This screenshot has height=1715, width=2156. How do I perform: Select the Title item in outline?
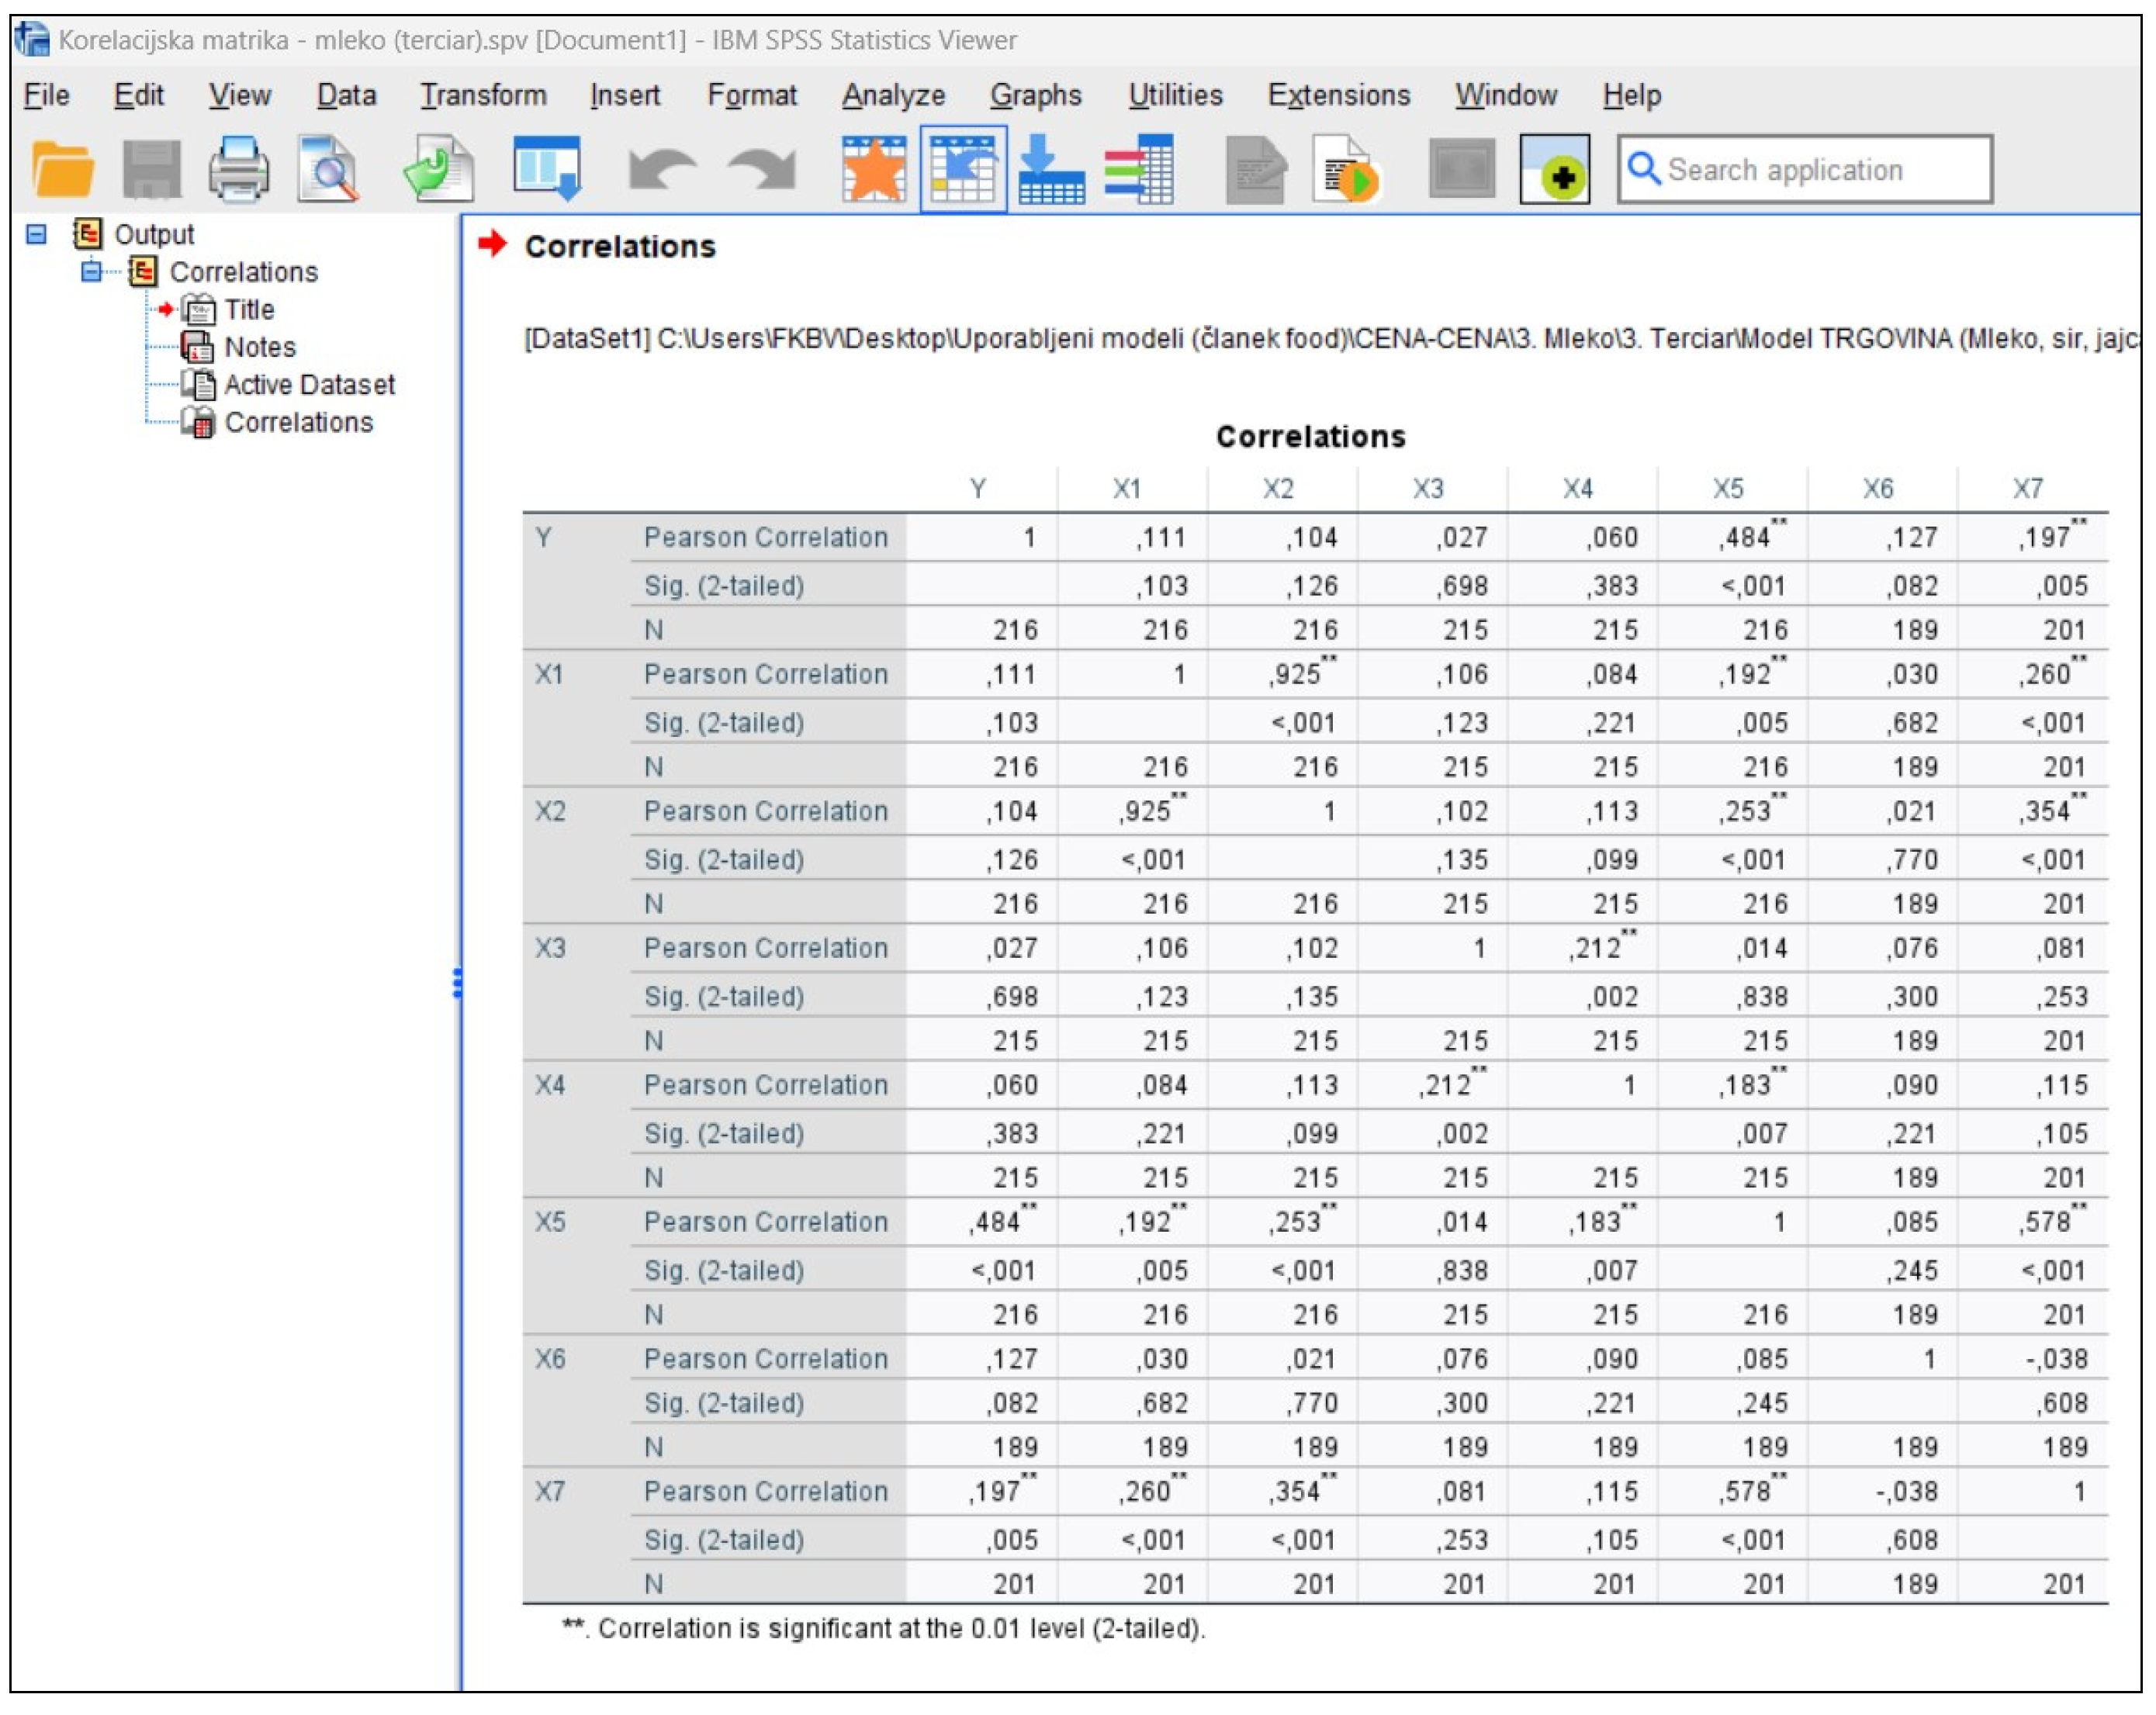pos(248,309)
